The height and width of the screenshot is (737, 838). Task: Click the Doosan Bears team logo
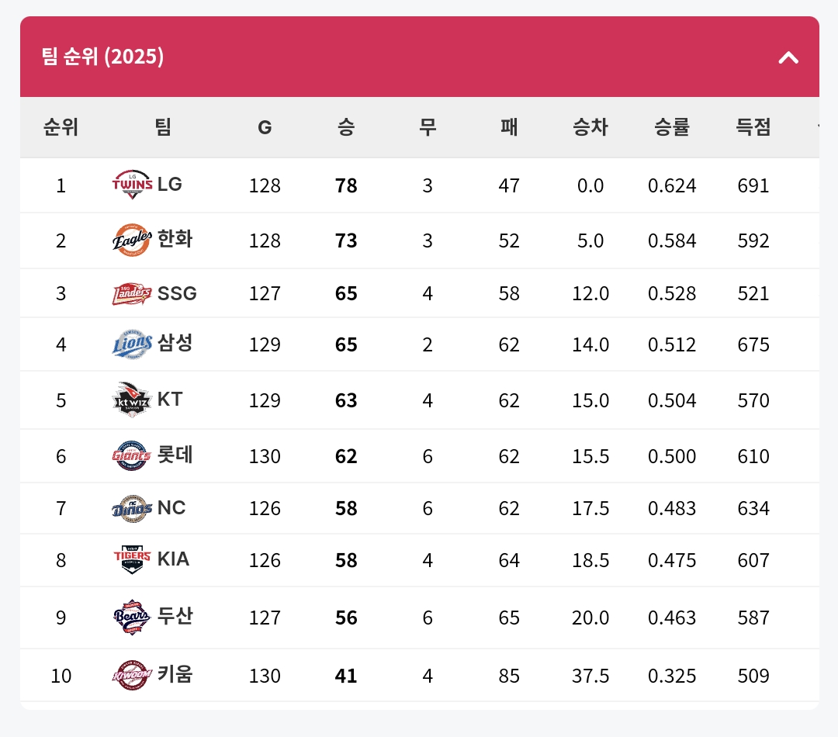point(132,617)
